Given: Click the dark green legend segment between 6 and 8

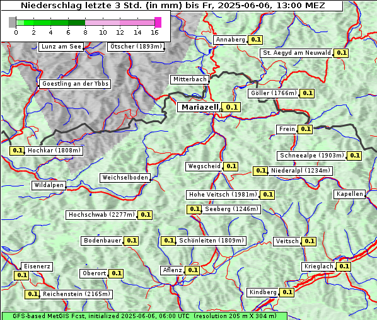Looking at the screenshot, I should tap(76, 23).
